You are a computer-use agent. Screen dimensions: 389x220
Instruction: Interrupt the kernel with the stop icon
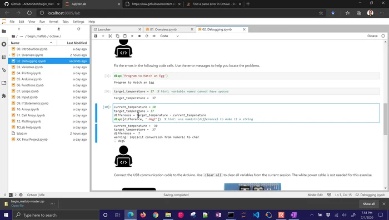[x=139, y=36]
